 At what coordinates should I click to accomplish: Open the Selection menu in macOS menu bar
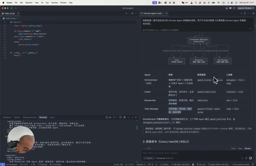click(x=29, y=3)
